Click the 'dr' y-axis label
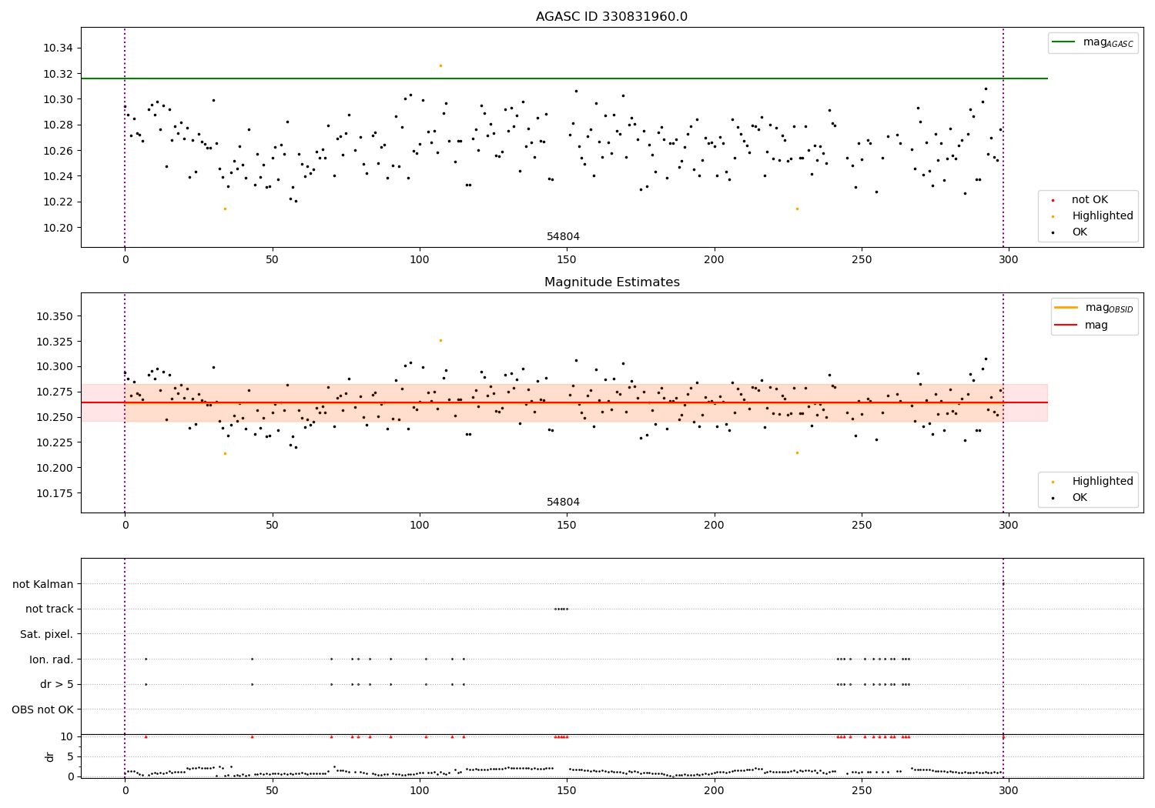 (50, 756)
